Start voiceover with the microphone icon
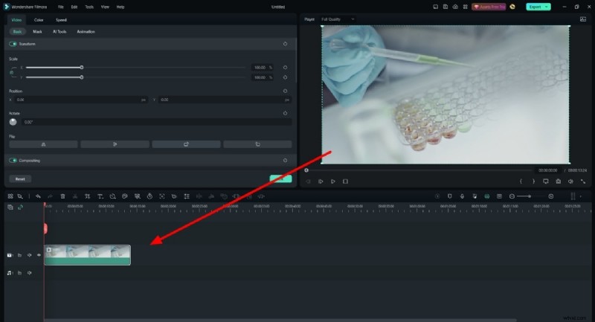 coord(462,196)
